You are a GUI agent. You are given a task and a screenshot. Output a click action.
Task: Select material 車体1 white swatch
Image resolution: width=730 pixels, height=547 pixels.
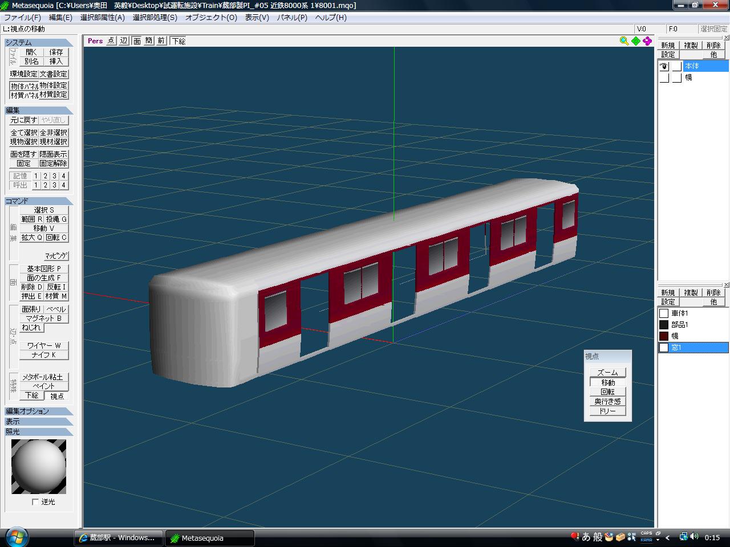(664, 313)
